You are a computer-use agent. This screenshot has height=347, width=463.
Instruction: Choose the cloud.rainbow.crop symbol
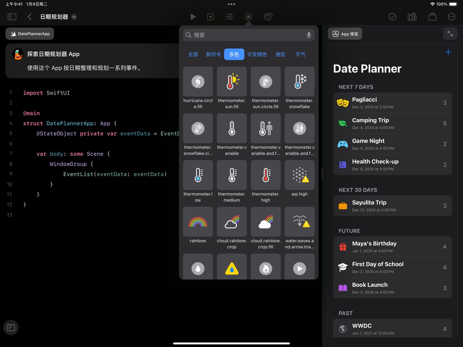pos(232,222)
